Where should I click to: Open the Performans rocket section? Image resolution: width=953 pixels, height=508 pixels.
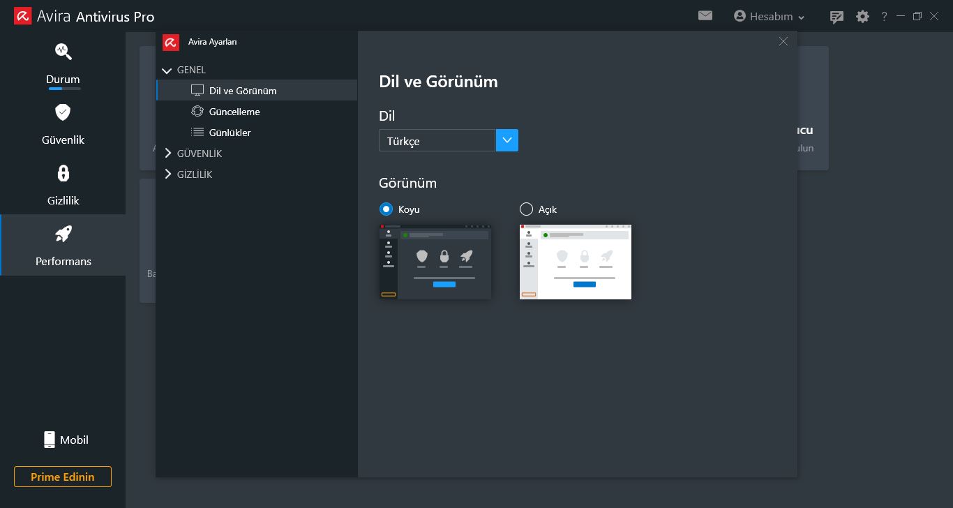[x=63, y=245]
